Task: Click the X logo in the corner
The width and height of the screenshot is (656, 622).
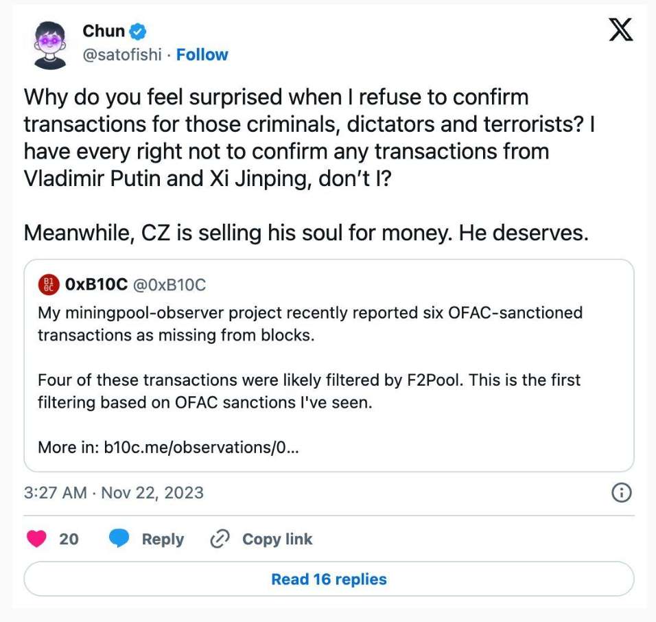Action: [x=621, y=31]
